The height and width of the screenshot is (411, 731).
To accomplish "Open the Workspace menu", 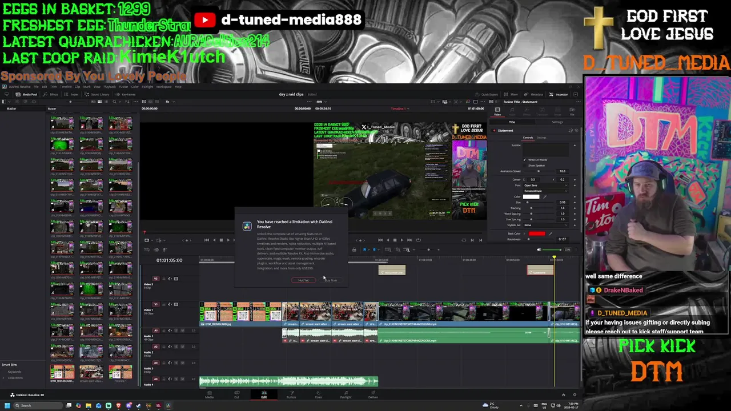I will (164, 87).
